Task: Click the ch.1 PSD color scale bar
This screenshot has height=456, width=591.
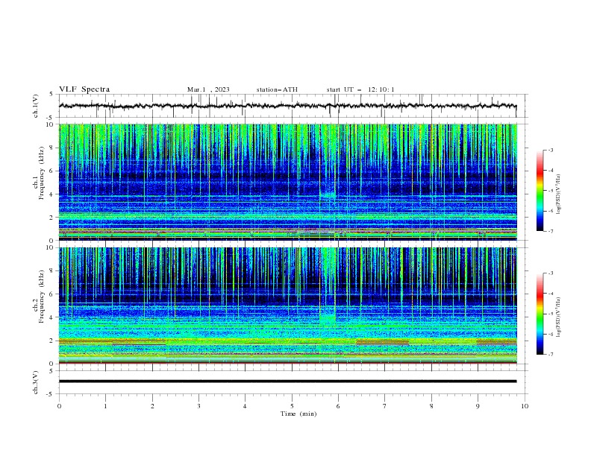Action: 540,191
